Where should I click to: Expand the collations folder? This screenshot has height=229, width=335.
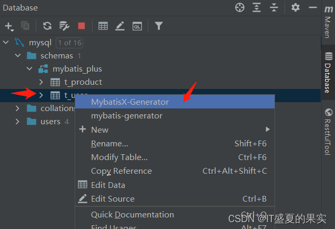(17, 108)
